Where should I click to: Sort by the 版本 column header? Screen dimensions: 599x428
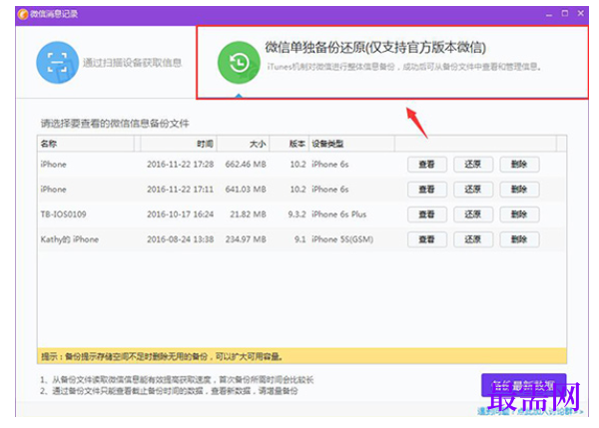tap(290, 144)
